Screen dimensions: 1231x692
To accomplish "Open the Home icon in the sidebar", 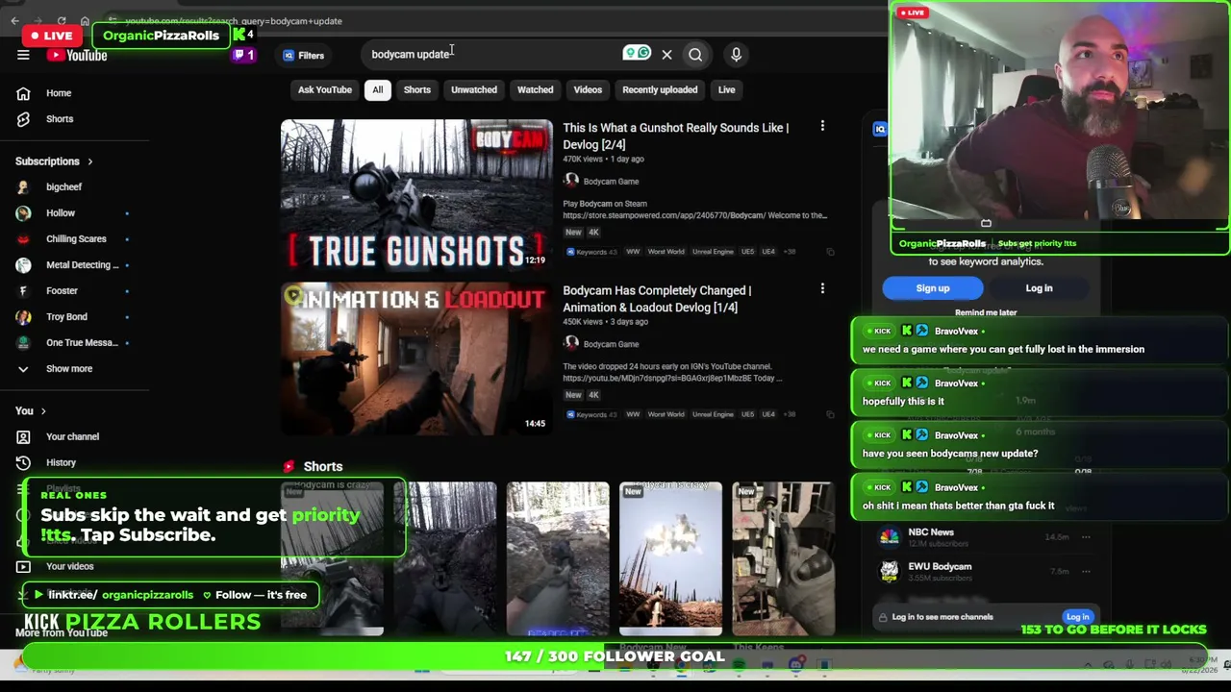I will click(x=23, y=93).
